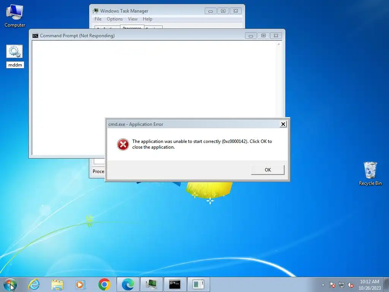Launch Internet Explorer from the taskbar
Image resolution: width=389 pixels, height=292 pixels.
[34, 284]
